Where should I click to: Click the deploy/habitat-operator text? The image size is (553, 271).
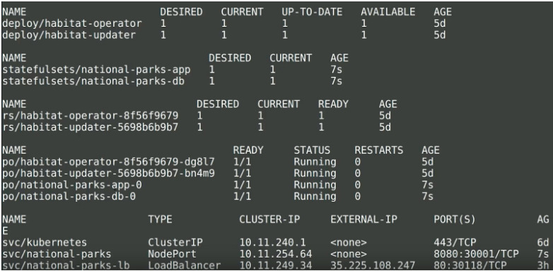click(72, 23)
